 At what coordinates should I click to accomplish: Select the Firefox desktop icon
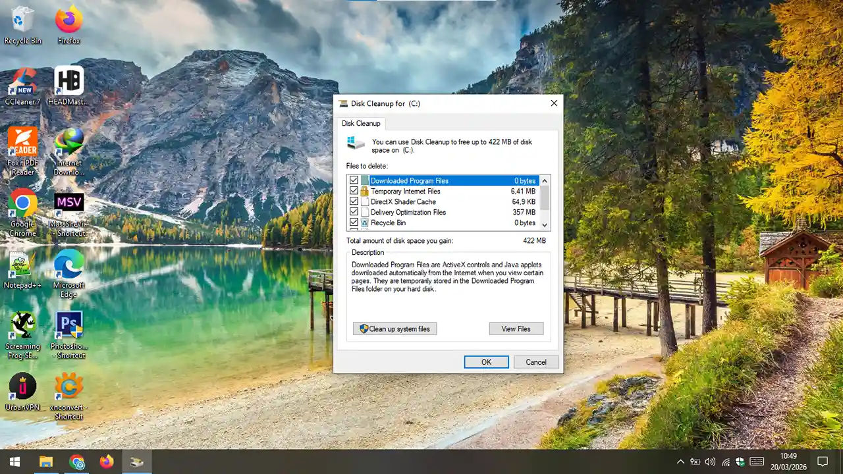pos(68,25)
